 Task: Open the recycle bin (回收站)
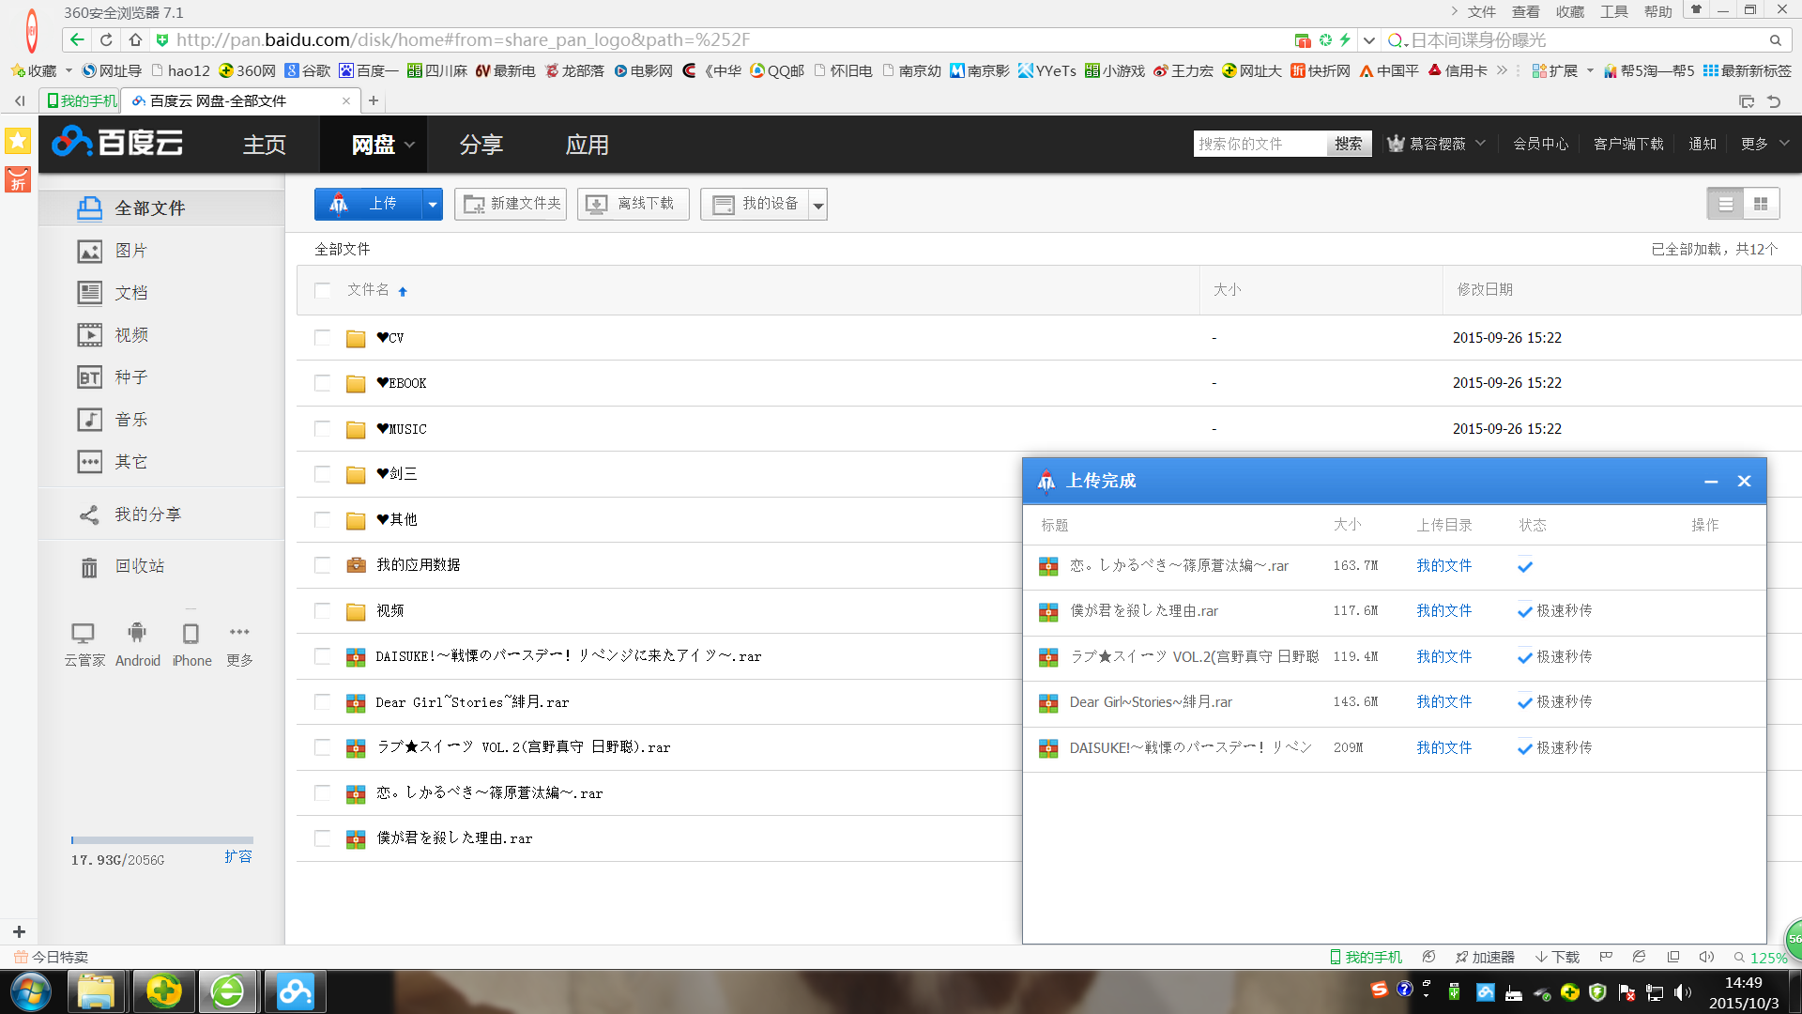click(138, 566)
